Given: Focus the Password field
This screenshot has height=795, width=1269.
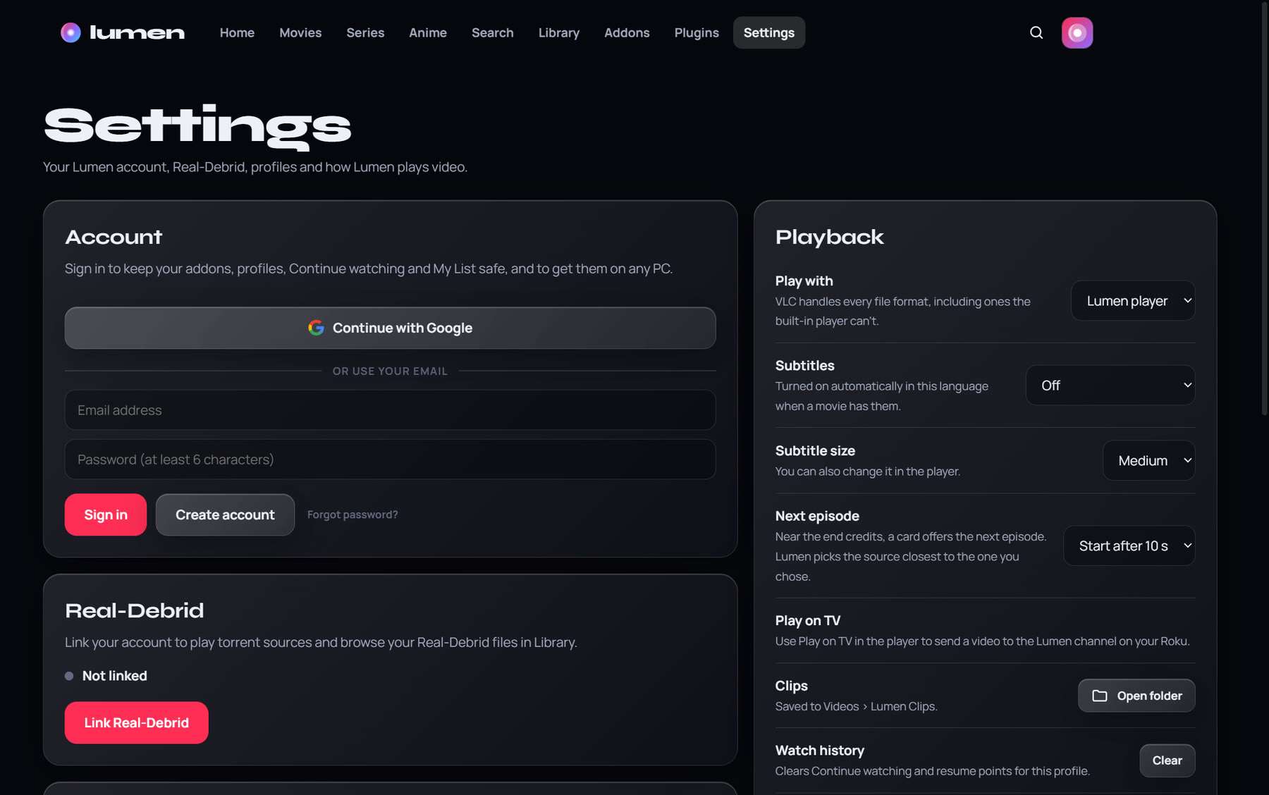Looking at the screenshot, I should pos(391,460).
